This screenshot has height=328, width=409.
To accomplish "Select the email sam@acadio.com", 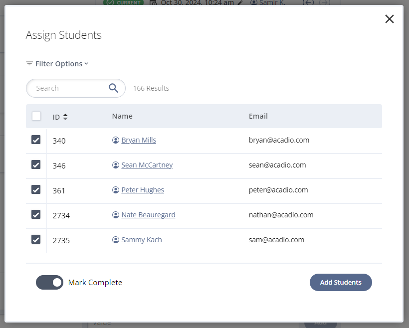I will (x=276, y=240).
